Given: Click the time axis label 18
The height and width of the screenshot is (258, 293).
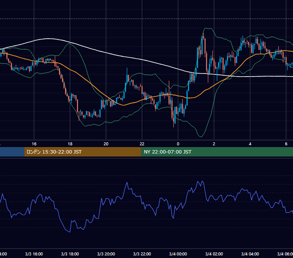Looking at the screenshot, I should [x=70, y=144].
